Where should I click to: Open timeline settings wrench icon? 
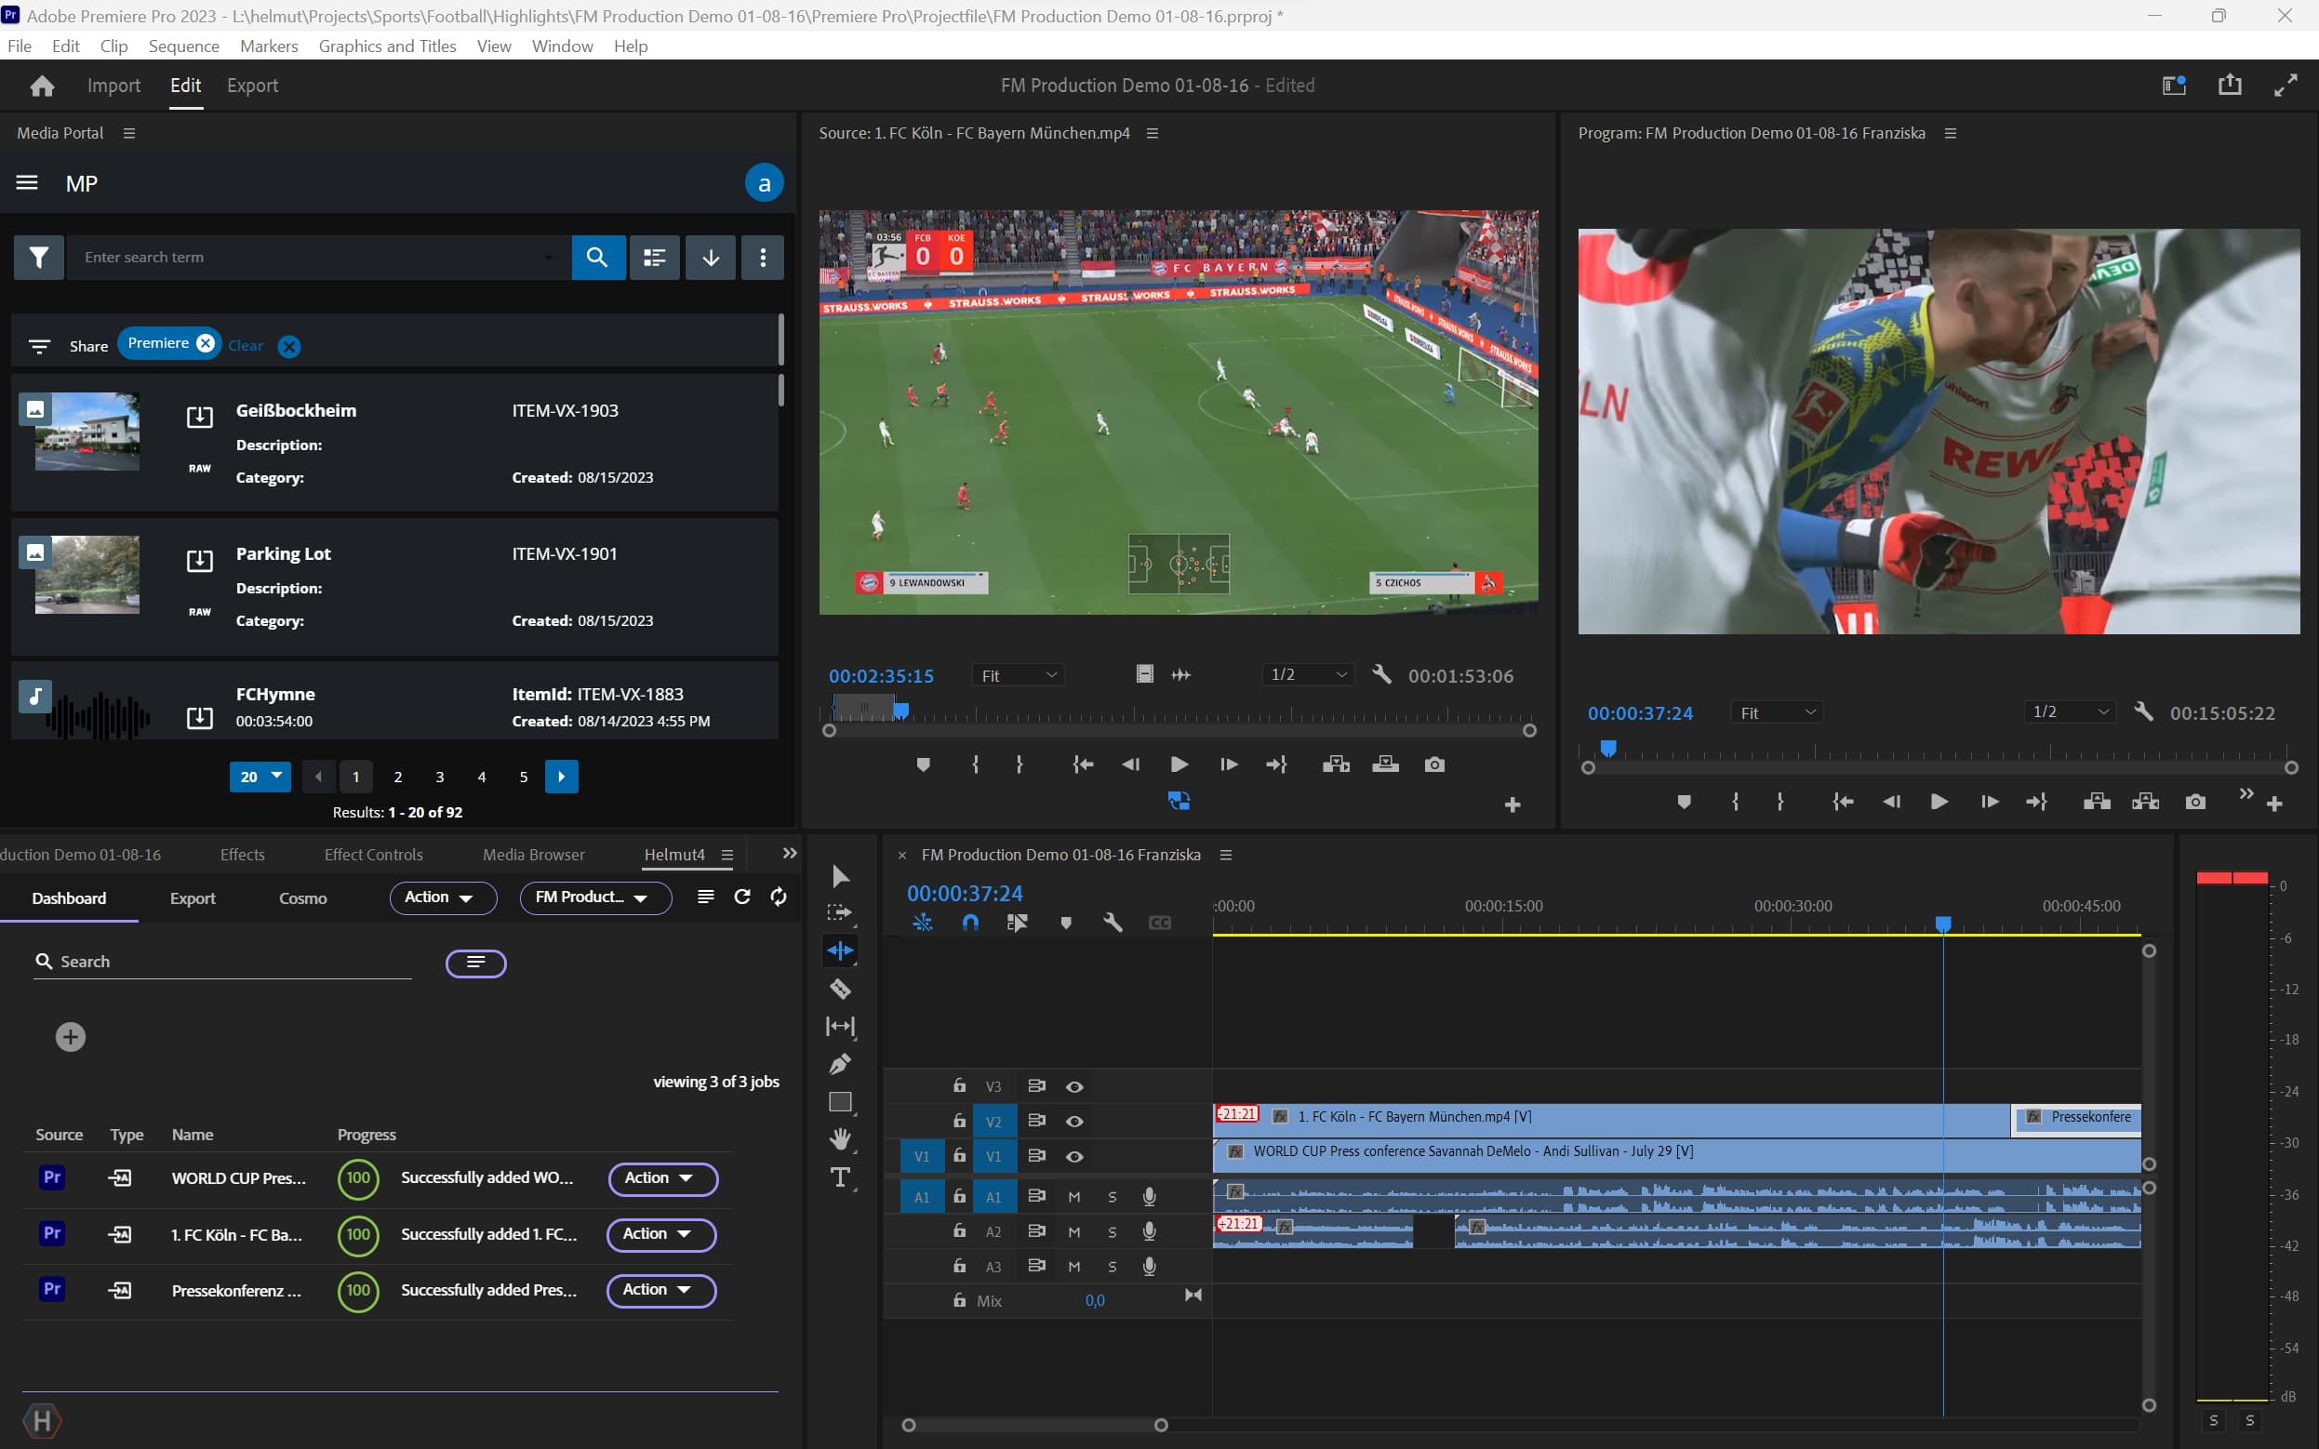[1112, 922]
